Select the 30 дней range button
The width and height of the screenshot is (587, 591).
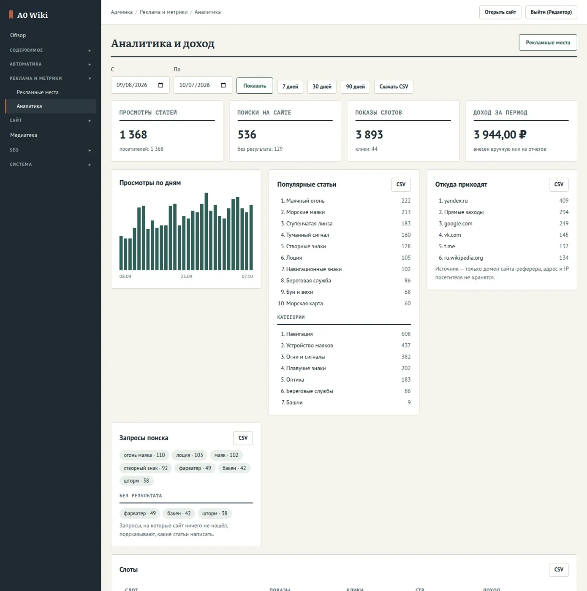(322, 87)
